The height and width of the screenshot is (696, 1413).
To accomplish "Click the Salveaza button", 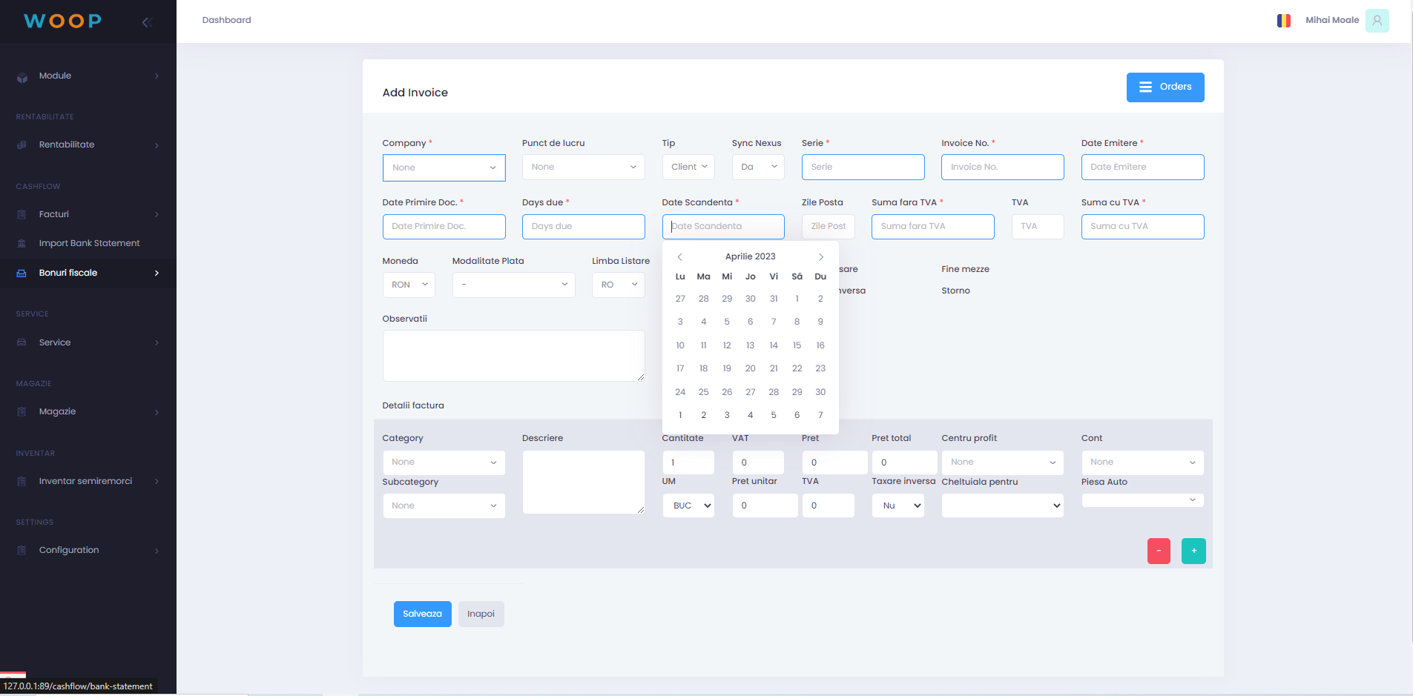I will (x=422, y=614).
